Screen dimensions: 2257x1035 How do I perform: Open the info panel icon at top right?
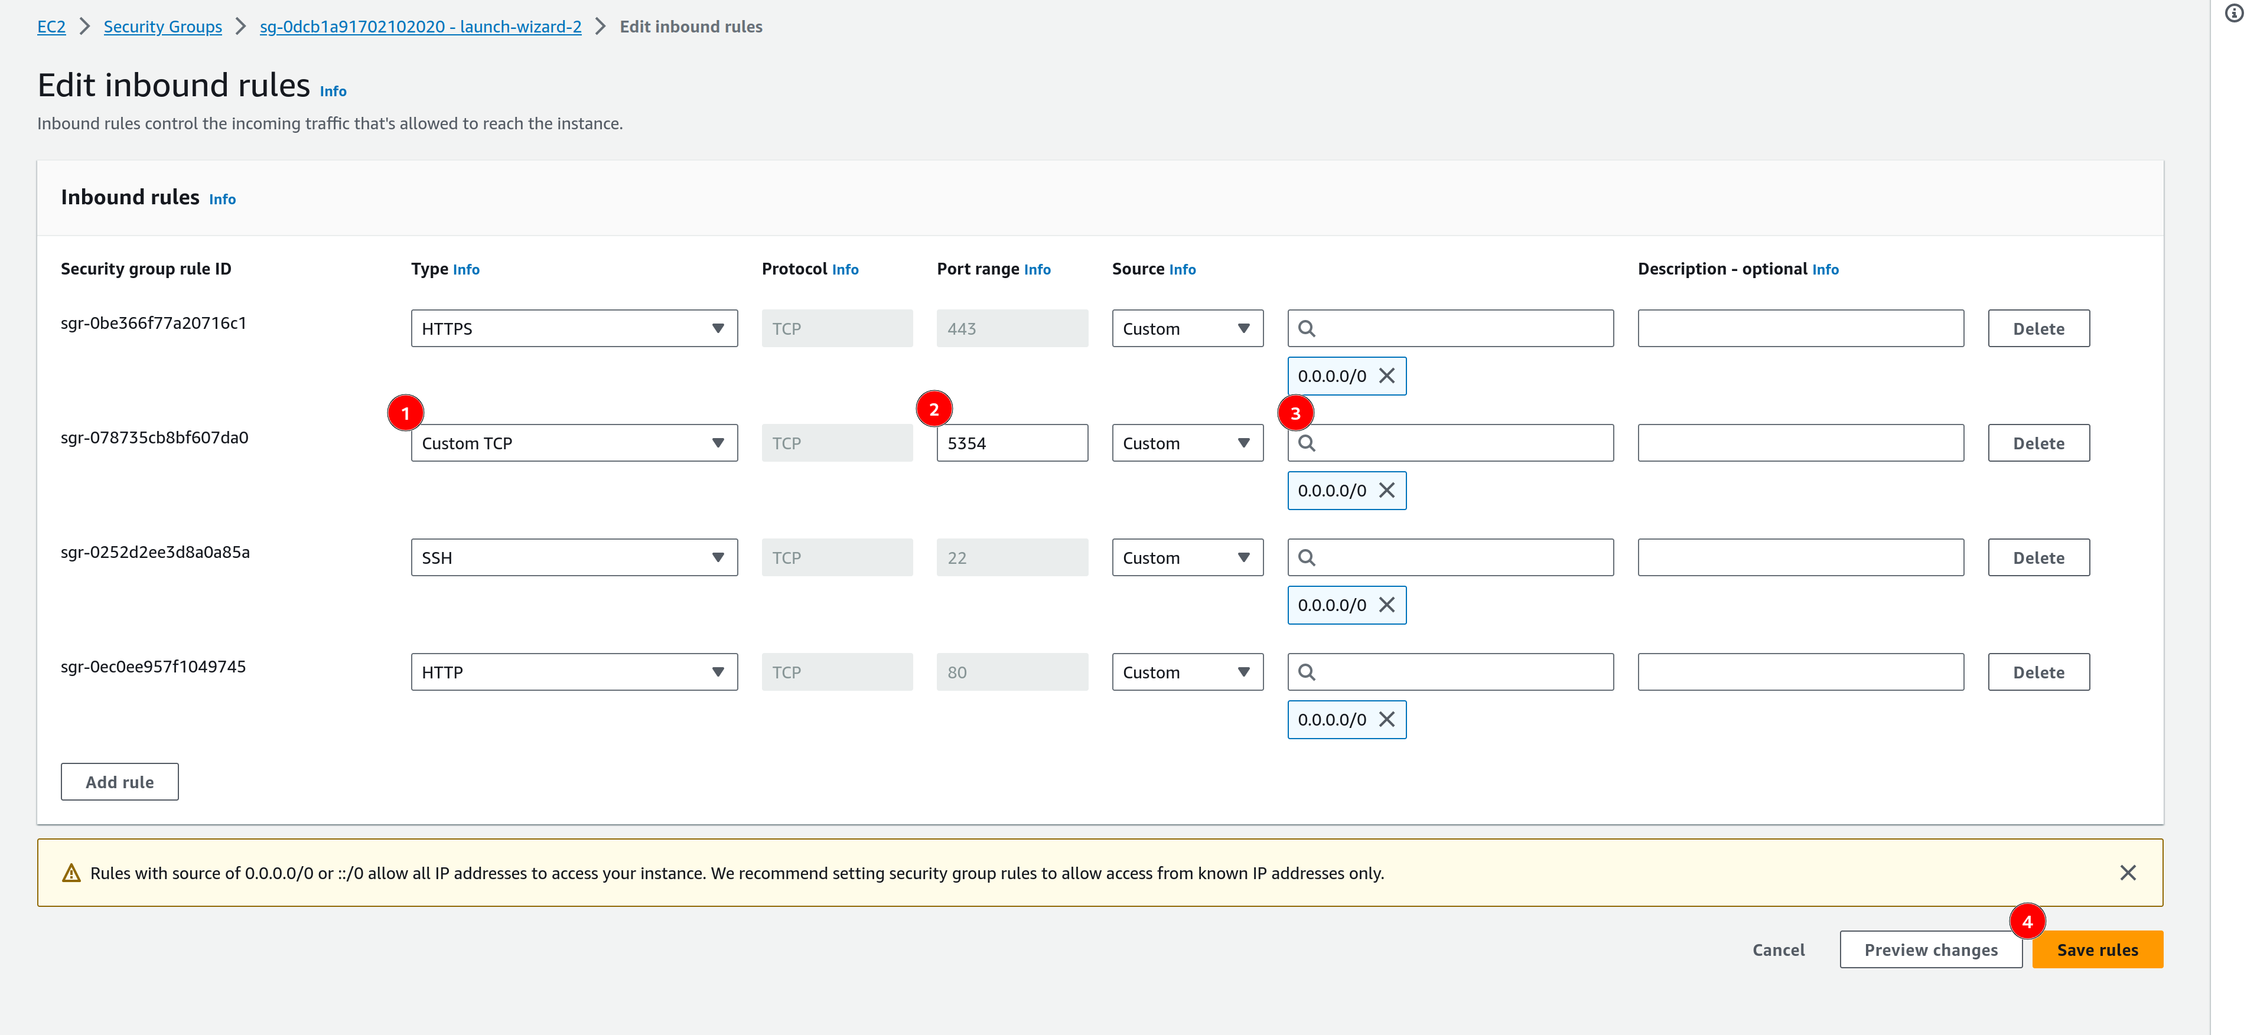pos(2233,13)
